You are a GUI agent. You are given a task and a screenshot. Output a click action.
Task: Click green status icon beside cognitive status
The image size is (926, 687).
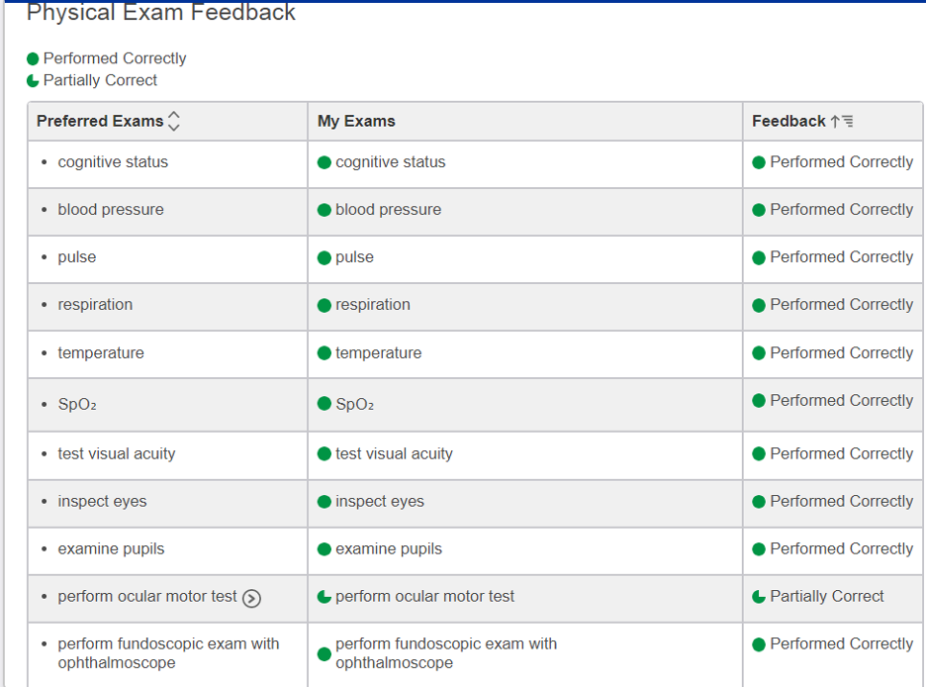pyautogui.click(x=324, y=162)
